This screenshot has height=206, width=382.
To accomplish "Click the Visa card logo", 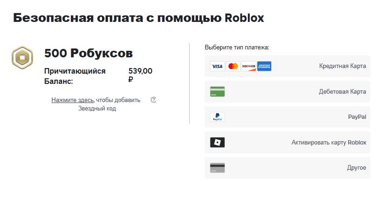I will pos(217,66).
